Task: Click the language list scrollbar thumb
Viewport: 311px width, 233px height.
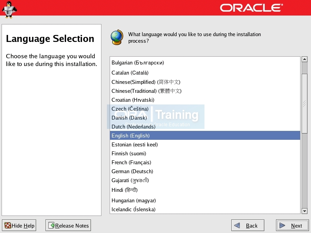Action: (x=304, y=103)
